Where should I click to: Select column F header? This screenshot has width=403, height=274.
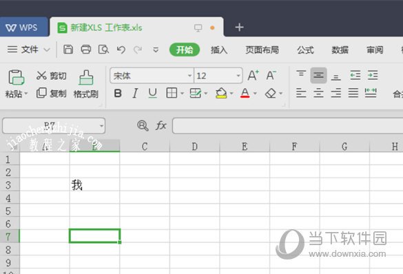point(295,147)
